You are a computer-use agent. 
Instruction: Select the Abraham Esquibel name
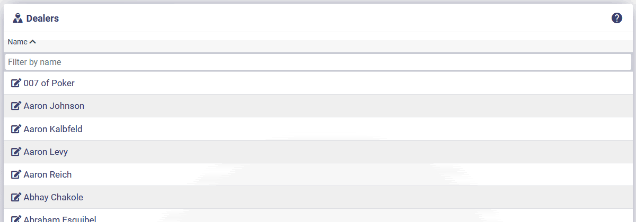click(60, 219)
